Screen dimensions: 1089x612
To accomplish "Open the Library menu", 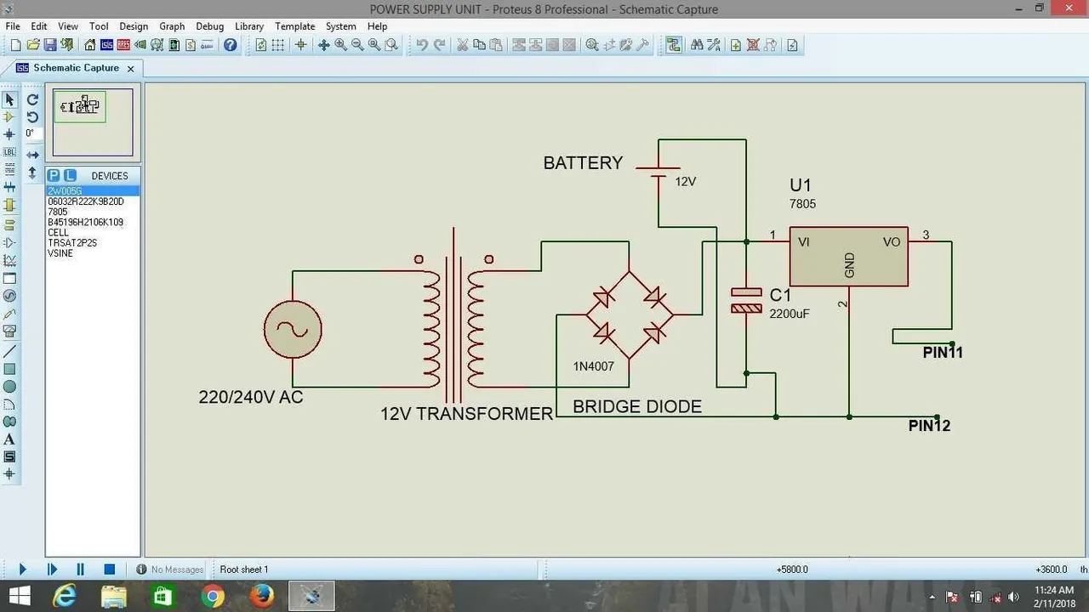I will [x=249, y=26].
